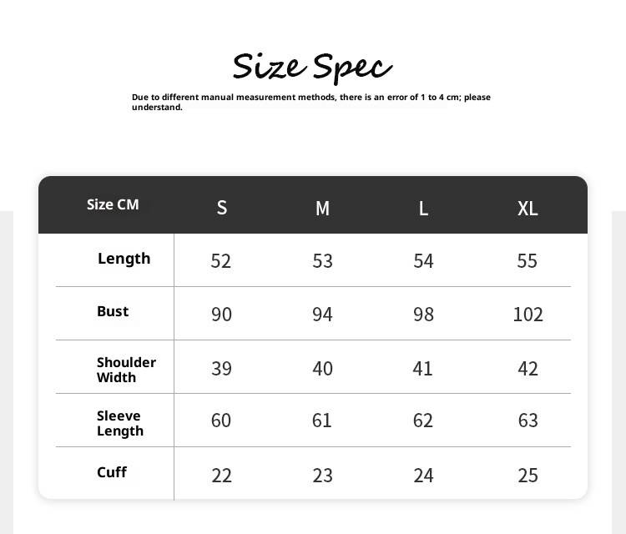Click the Cuff row label
This screenshot has height=534, width=626.
(112, 472)
